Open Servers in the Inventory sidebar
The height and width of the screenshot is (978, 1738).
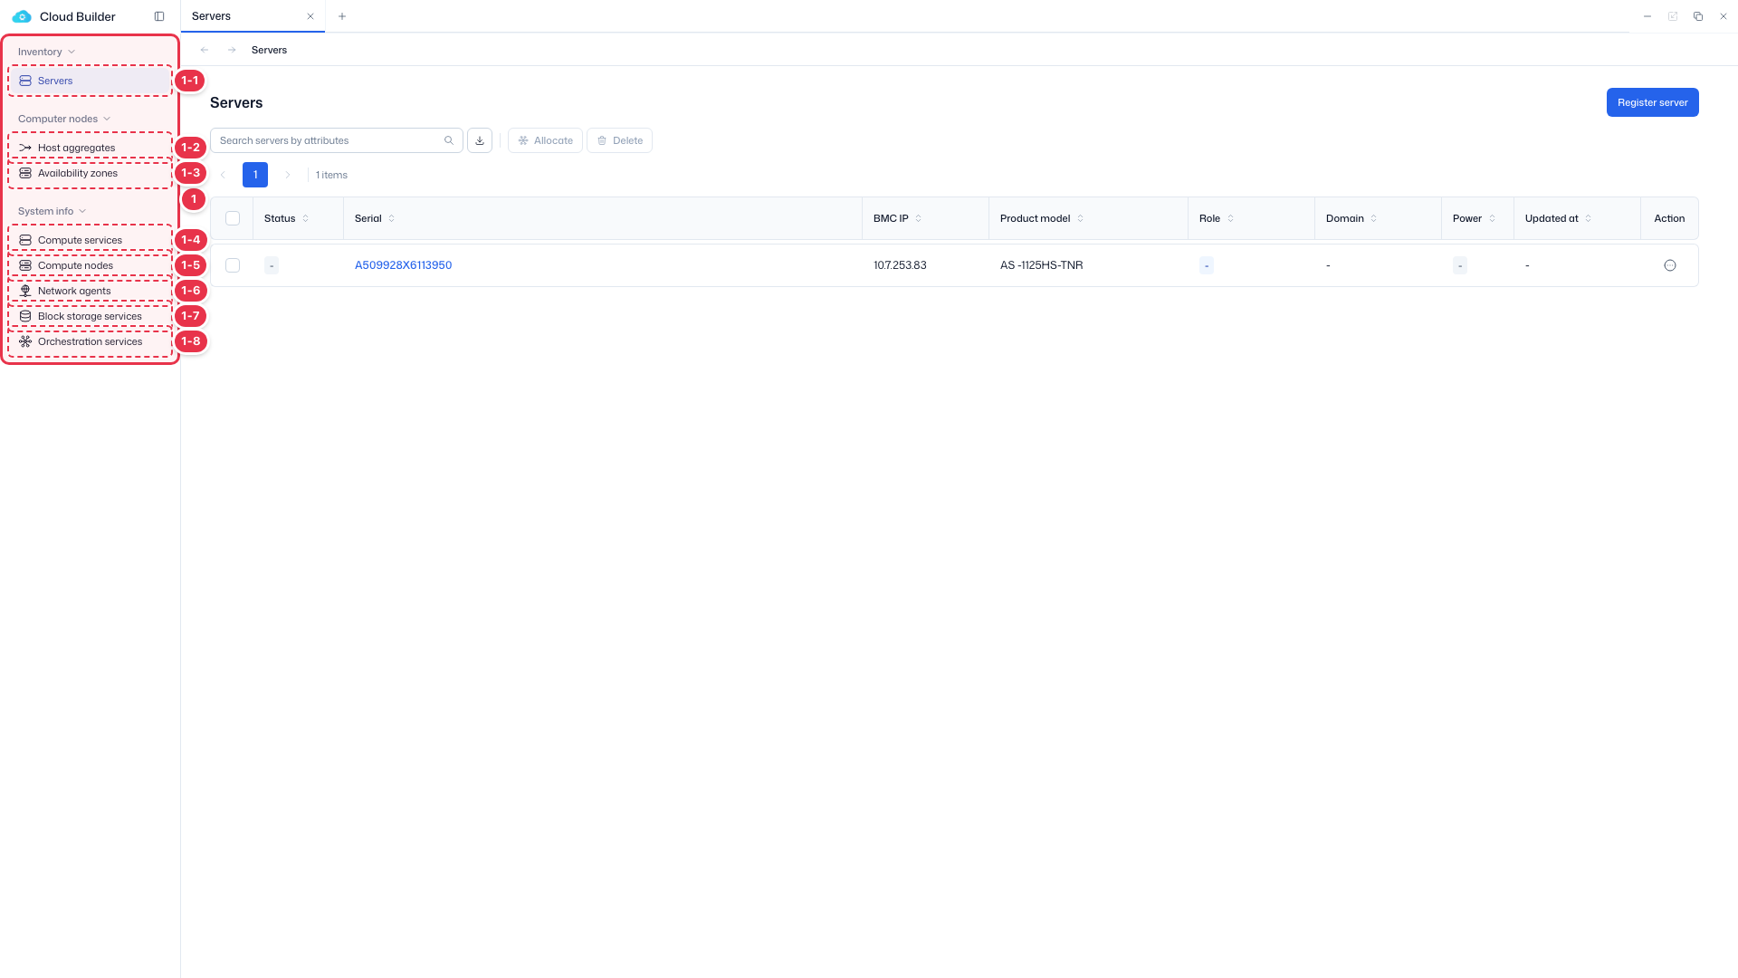coord(90,81)
